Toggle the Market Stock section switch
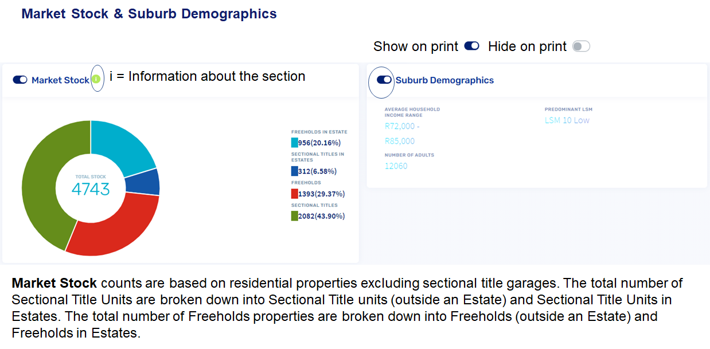The image size is (710, 349). coord(20,80)
